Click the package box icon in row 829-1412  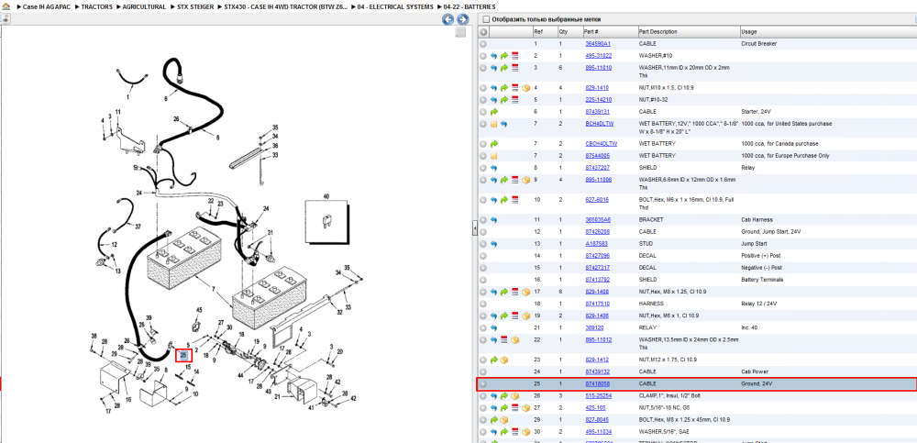(504, 360)
